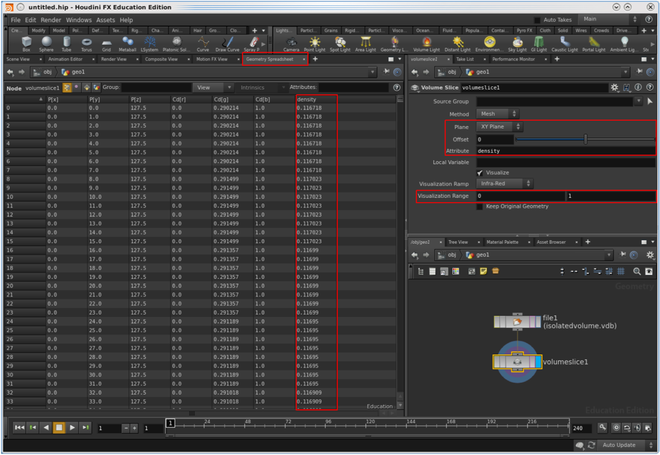Add a Camera from the shelf
660x455 pixels.
tap(291, 44)
